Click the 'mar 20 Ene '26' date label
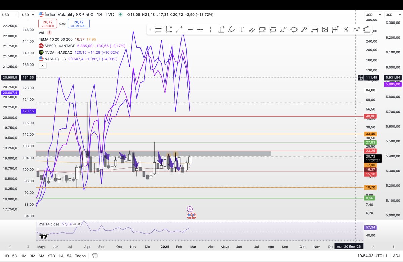403x262 pixels. (349, 246)
